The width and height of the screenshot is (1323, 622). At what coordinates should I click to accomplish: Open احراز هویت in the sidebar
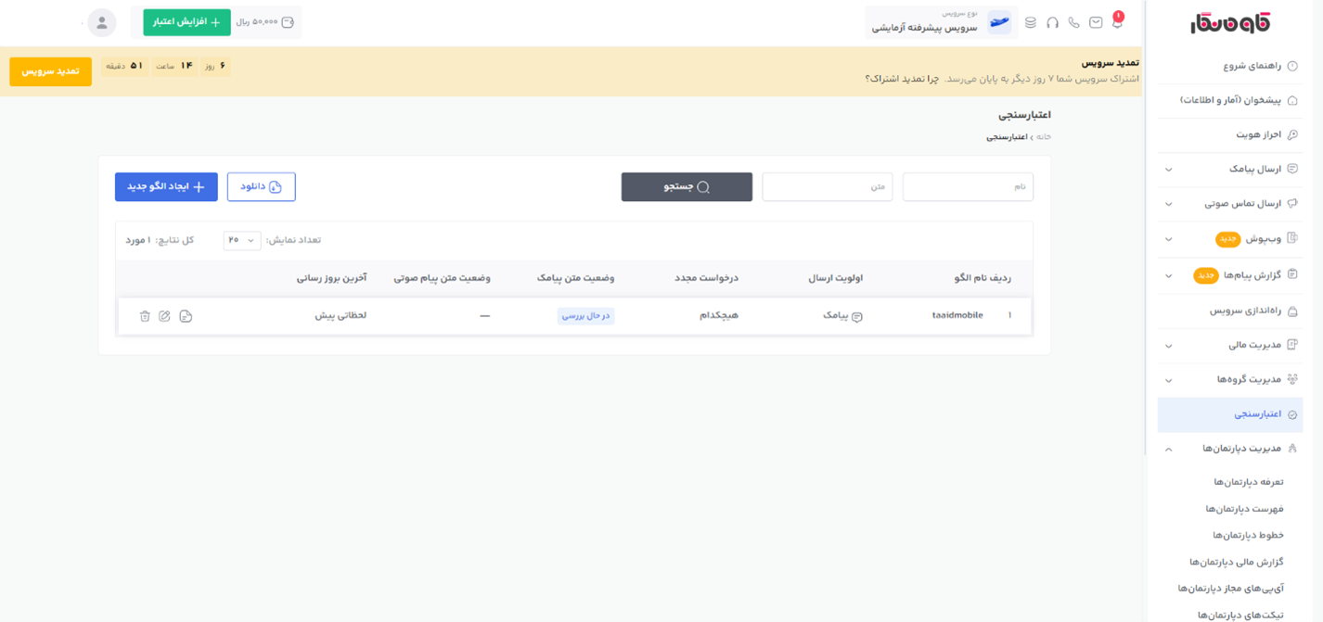(1258, 134)
